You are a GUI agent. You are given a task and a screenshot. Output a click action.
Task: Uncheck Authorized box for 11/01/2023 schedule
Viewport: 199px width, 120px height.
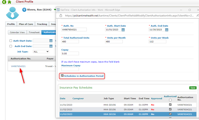[x=170, y=105]
